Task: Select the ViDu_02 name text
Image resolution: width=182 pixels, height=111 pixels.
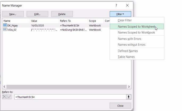Action: click(x=12, y=30)
